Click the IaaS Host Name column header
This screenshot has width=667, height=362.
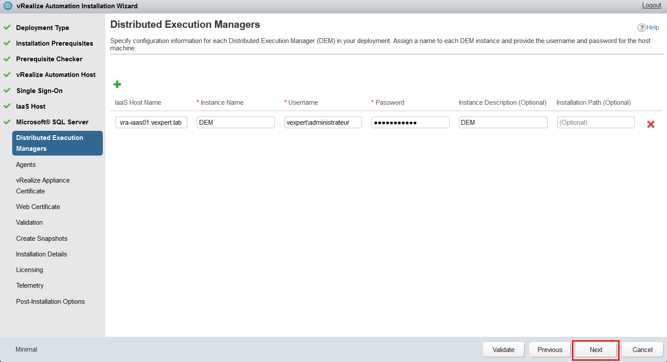[x=138, y=103]
